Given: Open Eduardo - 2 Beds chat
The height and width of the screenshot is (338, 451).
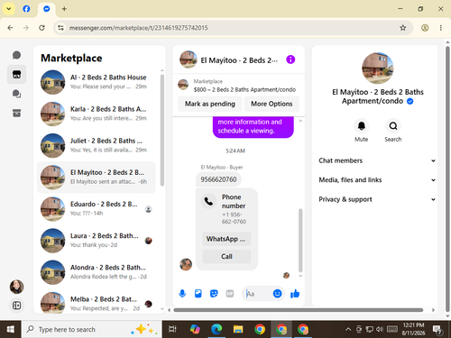Looking at the screenshot, I should [97, 209].
